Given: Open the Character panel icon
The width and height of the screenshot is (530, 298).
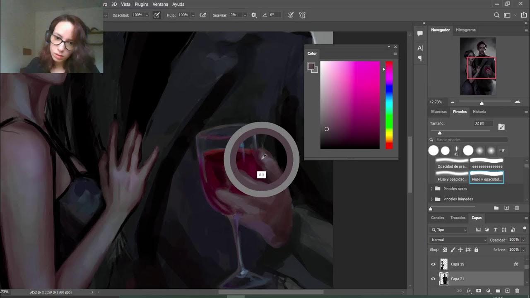Looking at the screenshot, I should pos(420,48).
